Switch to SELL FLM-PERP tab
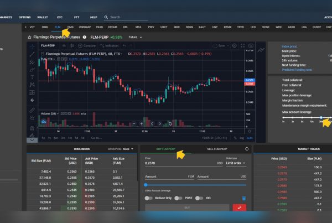 [217, 149]
